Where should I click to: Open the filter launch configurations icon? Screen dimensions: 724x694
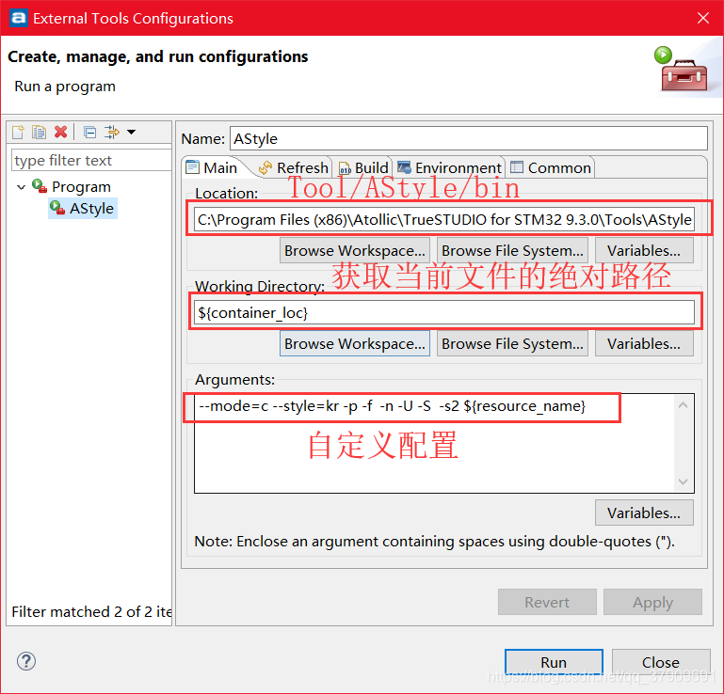click(112, 132)
